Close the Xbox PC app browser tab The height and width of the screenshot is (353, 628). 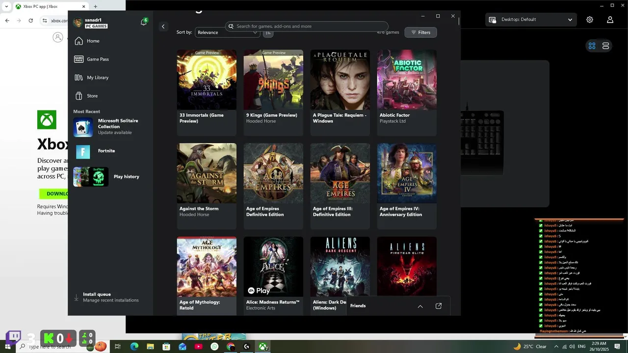(83, 6)
